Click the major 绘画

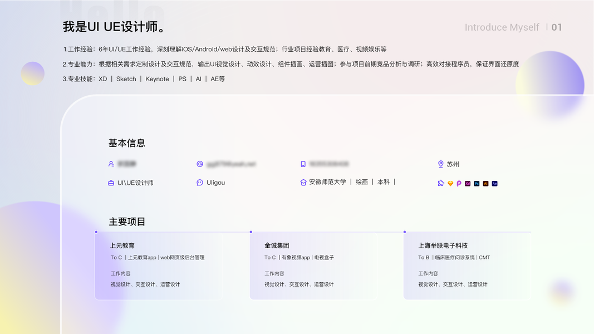click(362, 182)
